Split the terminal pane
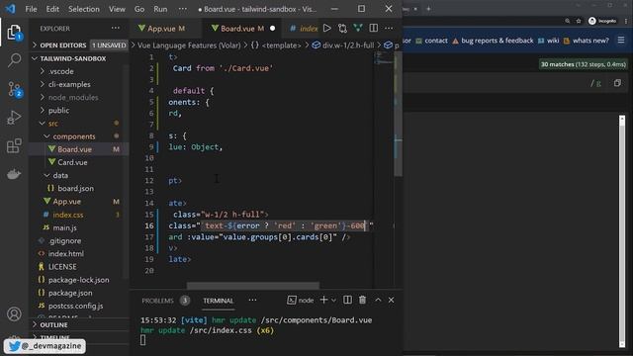 [x=347, y=300]
